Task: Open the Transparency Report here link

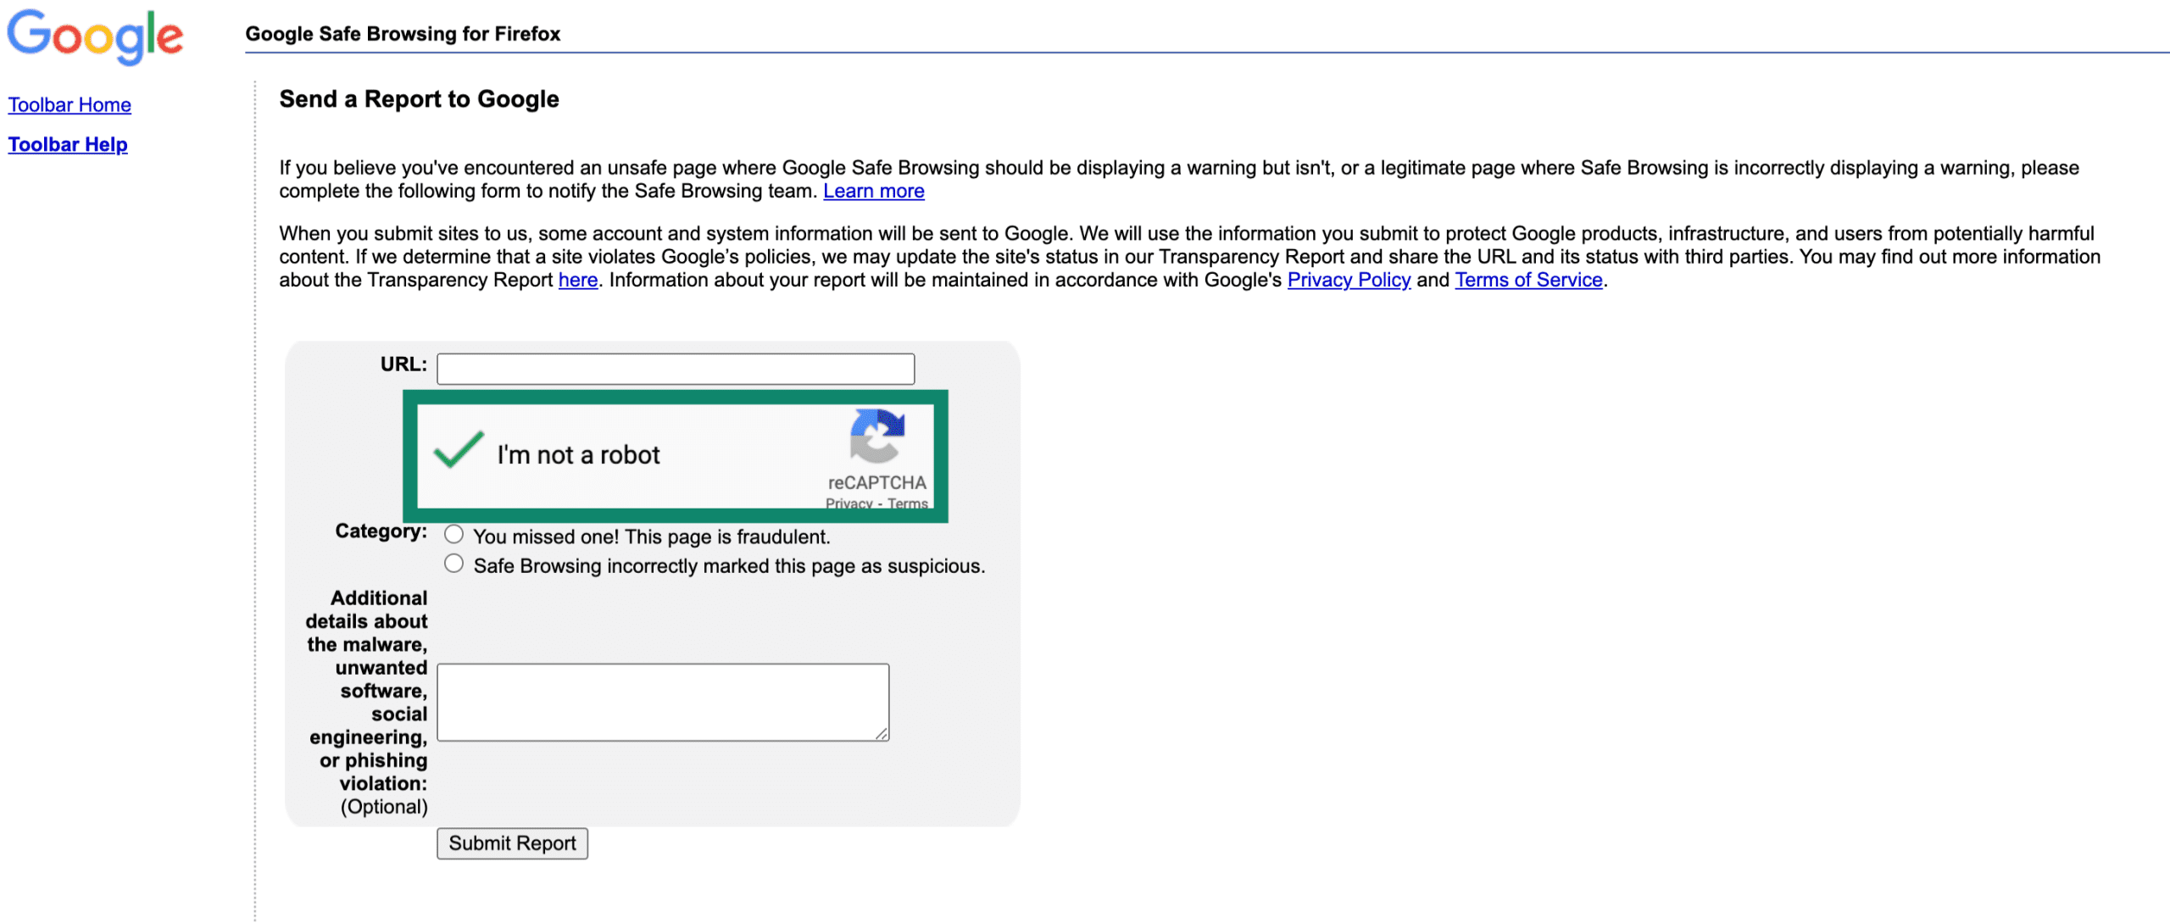Action: click(577, 280)
